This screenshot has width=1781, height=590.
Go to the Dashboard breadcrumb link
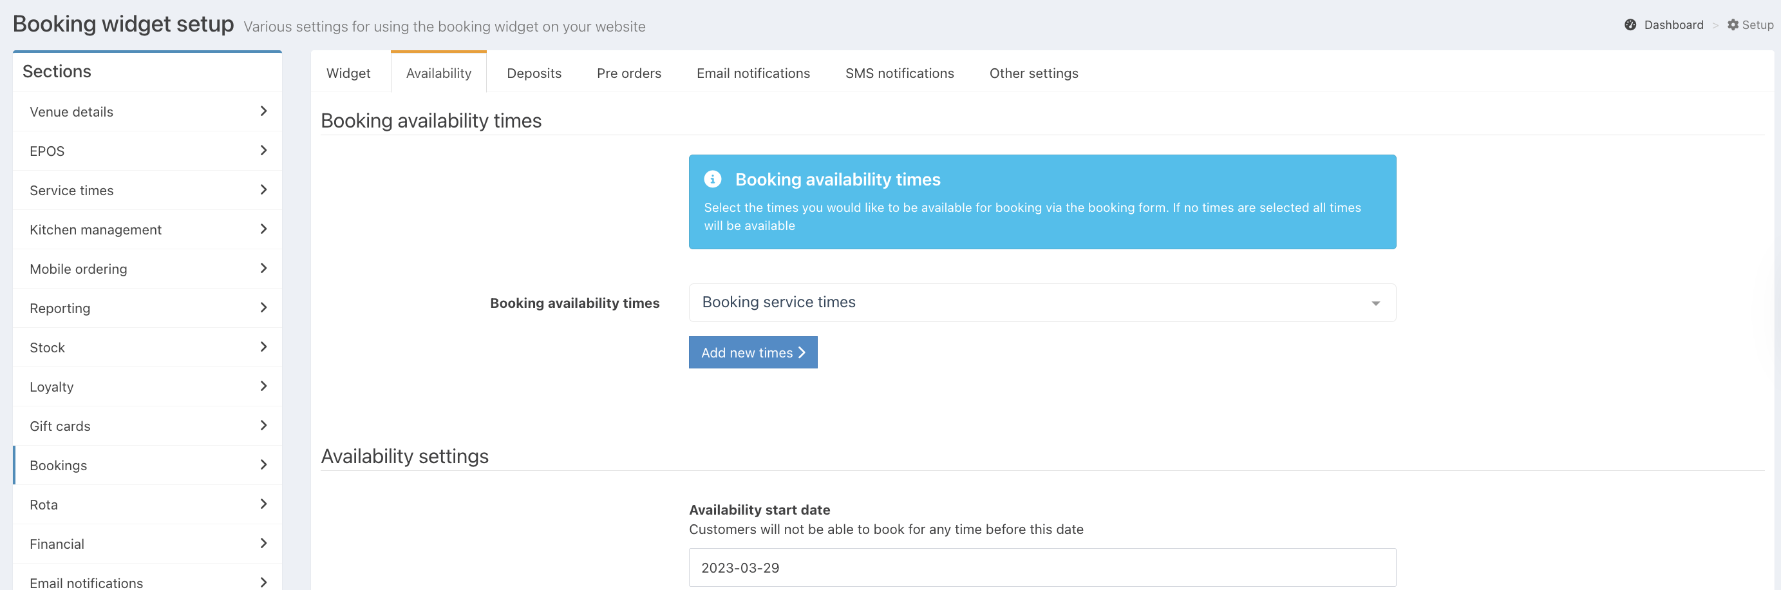coord(1673,25)
